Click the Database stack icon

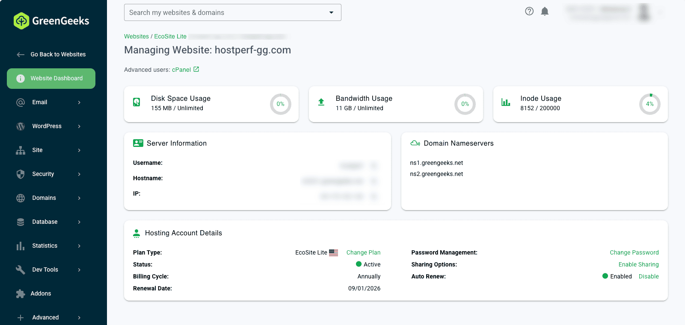tap(21, 222)
